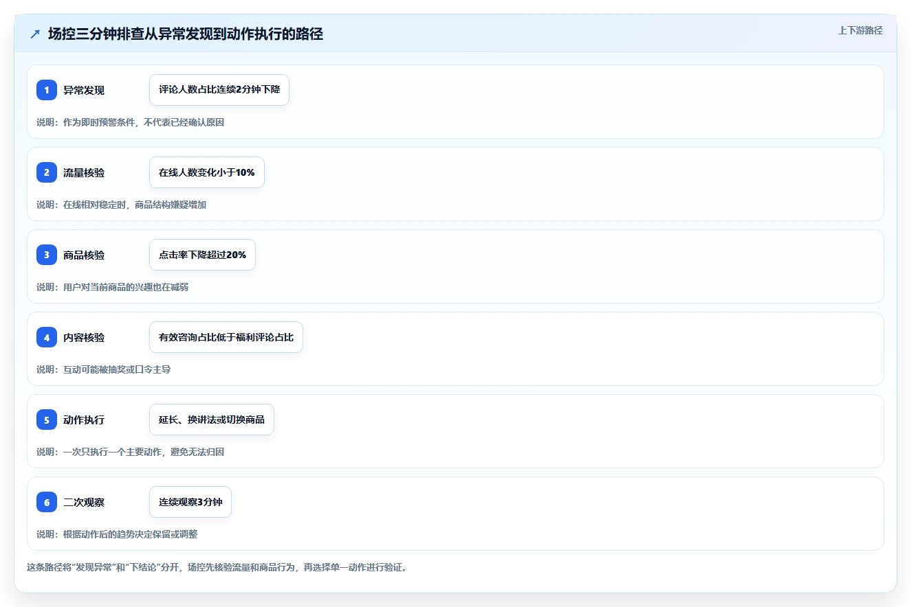Click the 有效咨询占比低于福利评论占比 chip

226,337
